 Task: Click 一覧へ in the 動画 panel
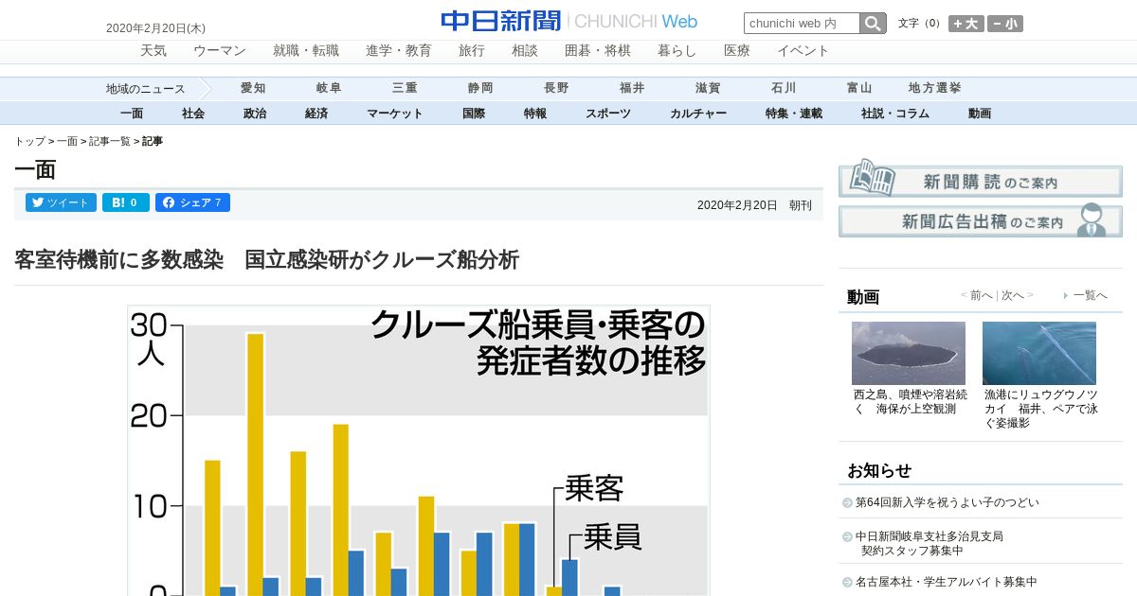pos(1090,295)
